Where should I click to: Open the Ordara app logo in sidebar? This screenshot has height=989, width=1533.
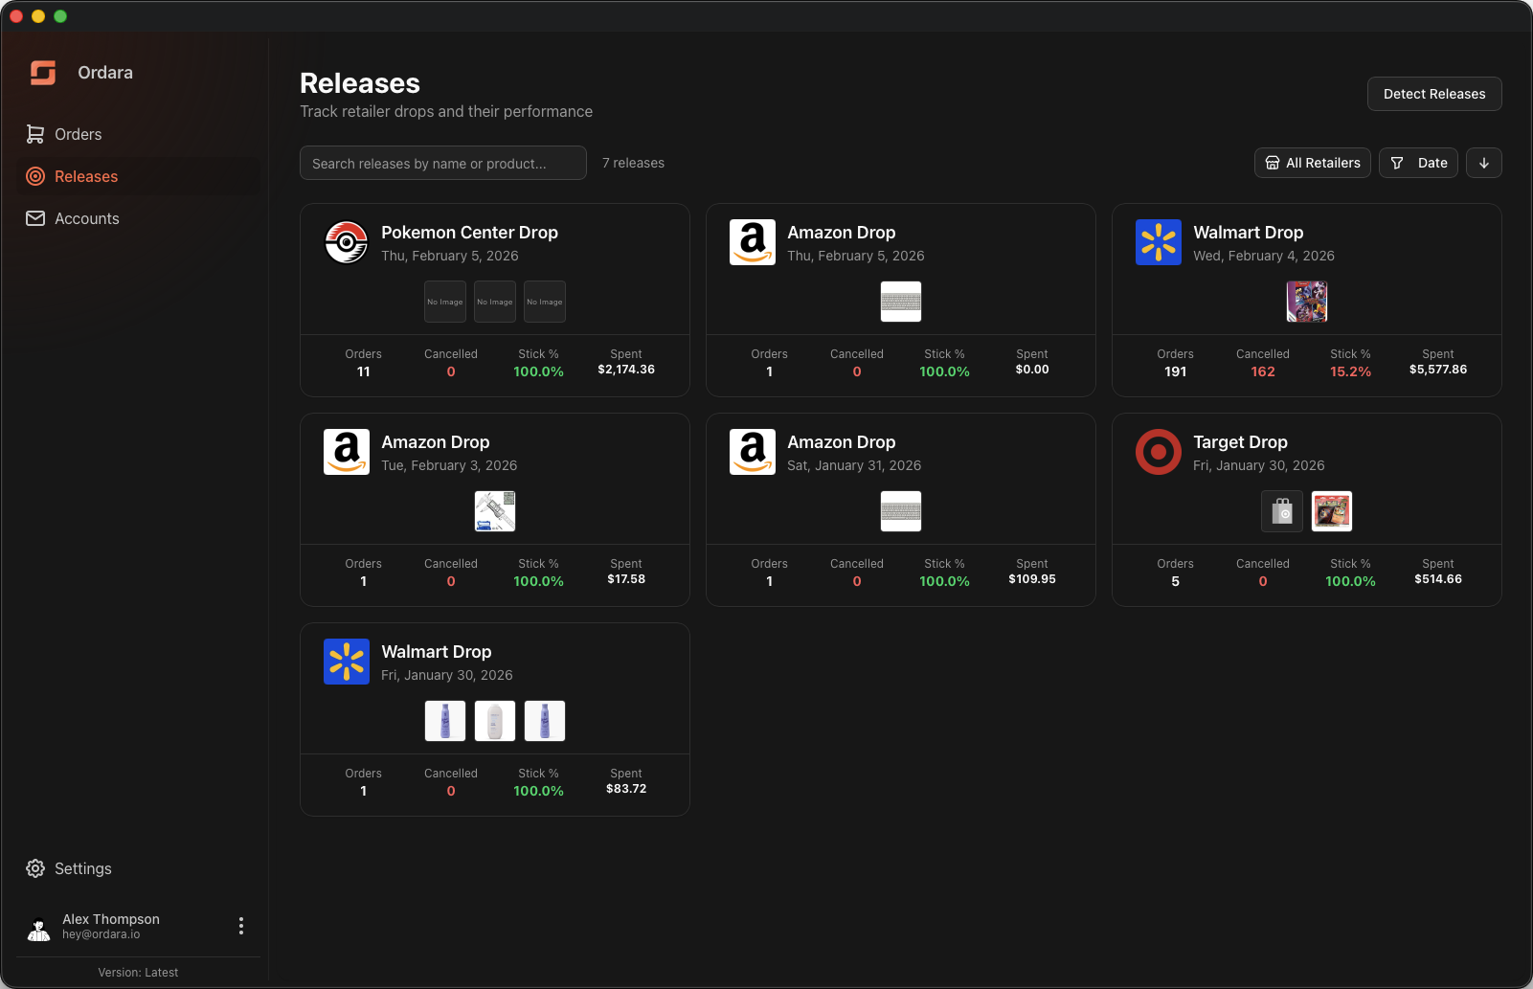pyautogui.click(x=42, y=72)
